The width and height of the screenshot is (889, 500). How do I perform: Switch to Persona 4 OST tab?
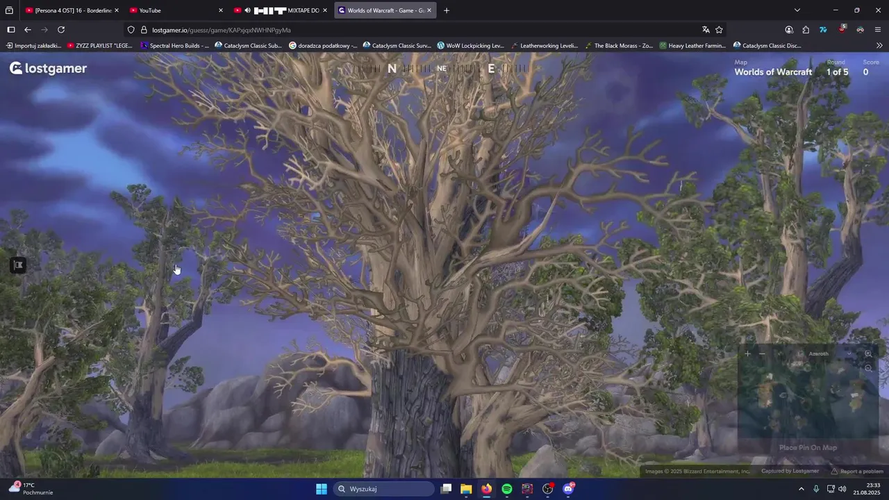[x=72, y=10]
